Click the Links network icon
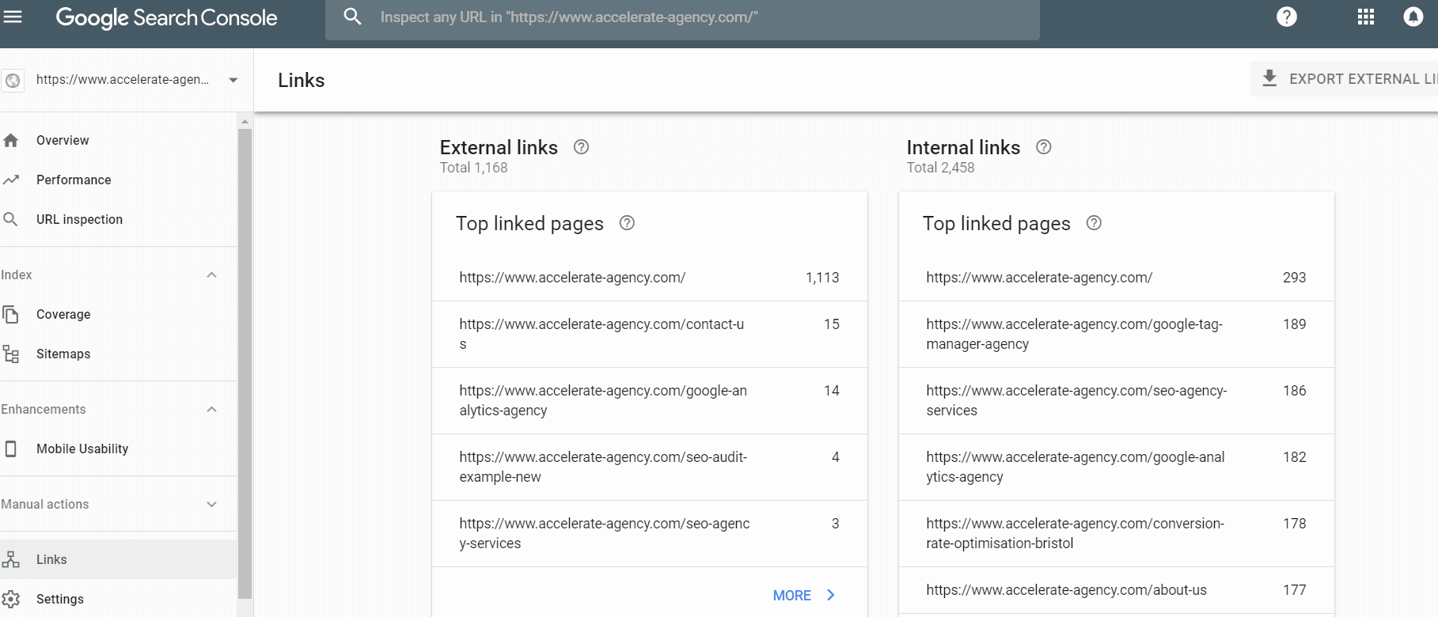This screenshot has height=617, width=1438. pos(11,559)
